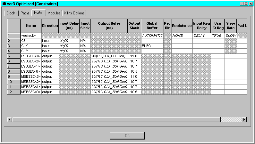The image size is (255, 144).
Task: Click the default Use I/O Reg TRUE cell
Action: 218,36
